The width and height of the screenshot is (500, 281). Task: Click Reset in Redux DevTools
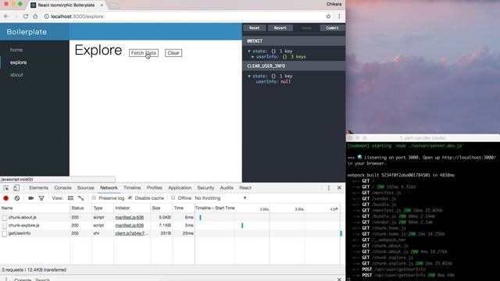tap(254, 28)
